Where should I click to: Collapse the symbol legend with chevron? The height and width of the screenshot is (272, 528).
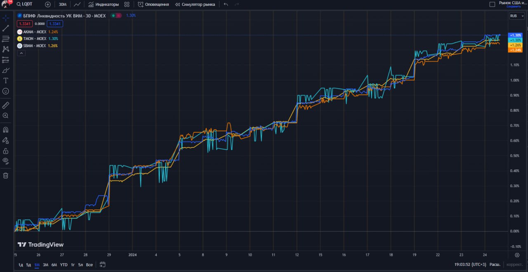(x=21, y=53)
